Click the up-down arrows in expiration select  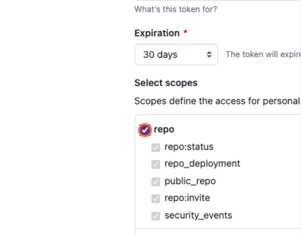[209, 55]
